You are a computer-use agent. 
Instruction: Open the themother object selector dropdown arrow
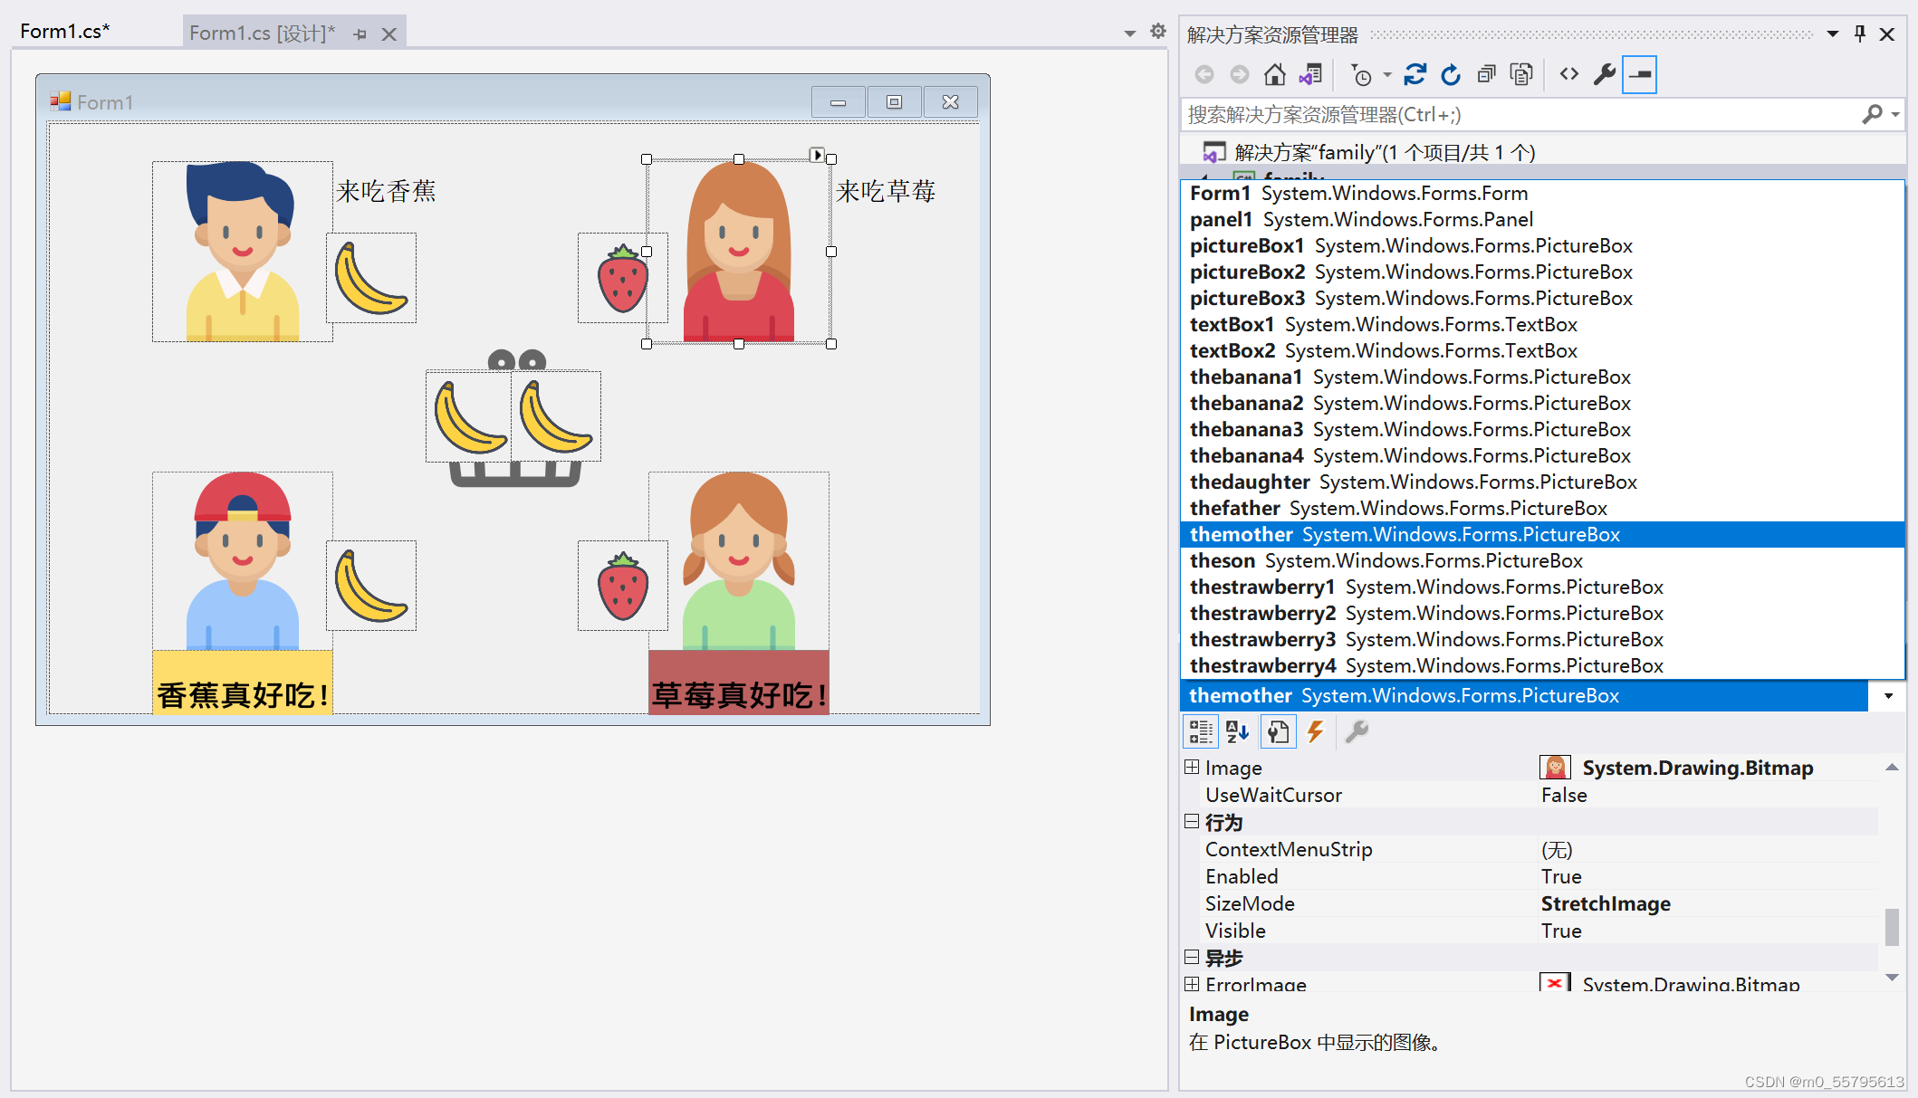click(x=1888, y=696)
